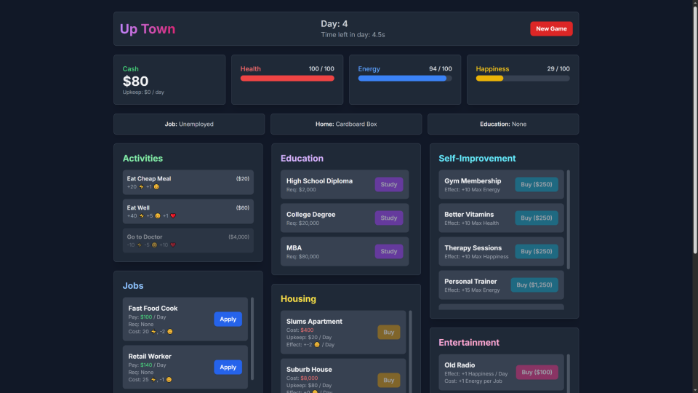Viewport: 698px width, 393px height.
Task: Click the Go to Doctor activity
Action: click(188, 241)
